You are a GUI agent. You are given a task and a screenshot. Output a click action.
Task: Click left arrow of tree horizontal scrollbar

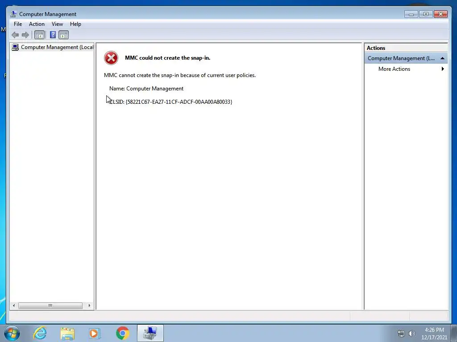[14, 305]
